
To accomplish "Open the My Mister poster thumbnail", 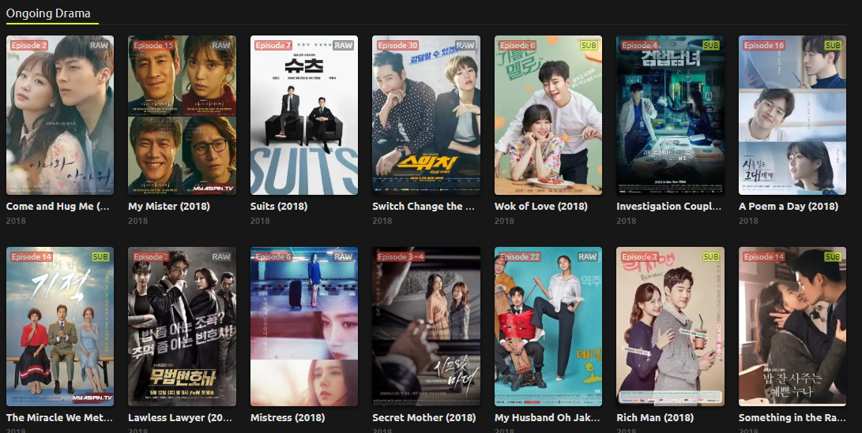I will (182, 115).
